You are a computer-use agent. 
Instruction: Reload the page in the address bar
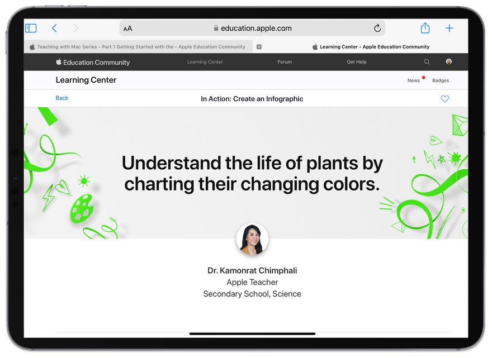[x=377, y=28]
